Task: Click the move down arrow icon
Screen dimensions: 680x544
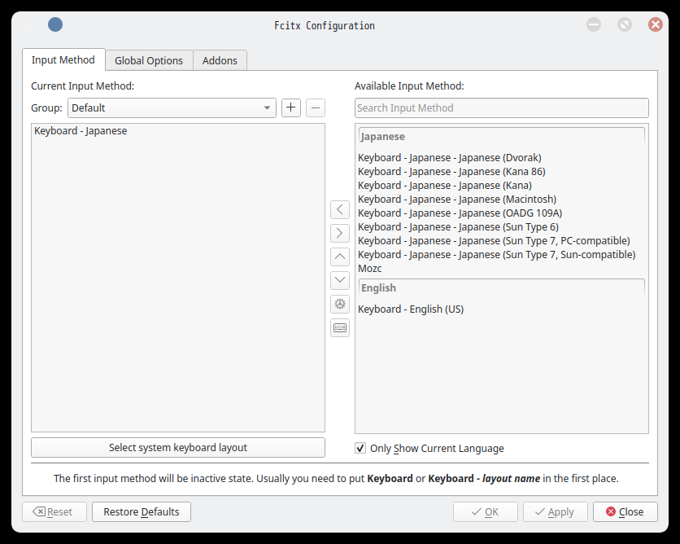Action: 340,281
